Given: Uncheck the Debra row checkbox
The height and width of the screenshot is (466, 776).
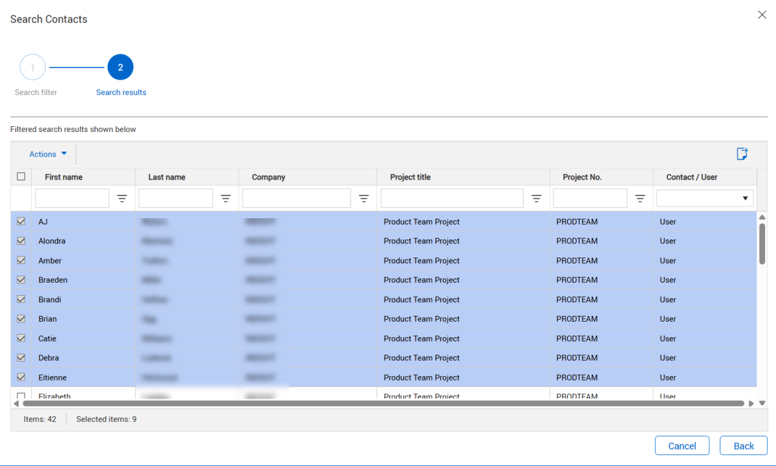Looking at the screenshot, I should tap(21, 357).
